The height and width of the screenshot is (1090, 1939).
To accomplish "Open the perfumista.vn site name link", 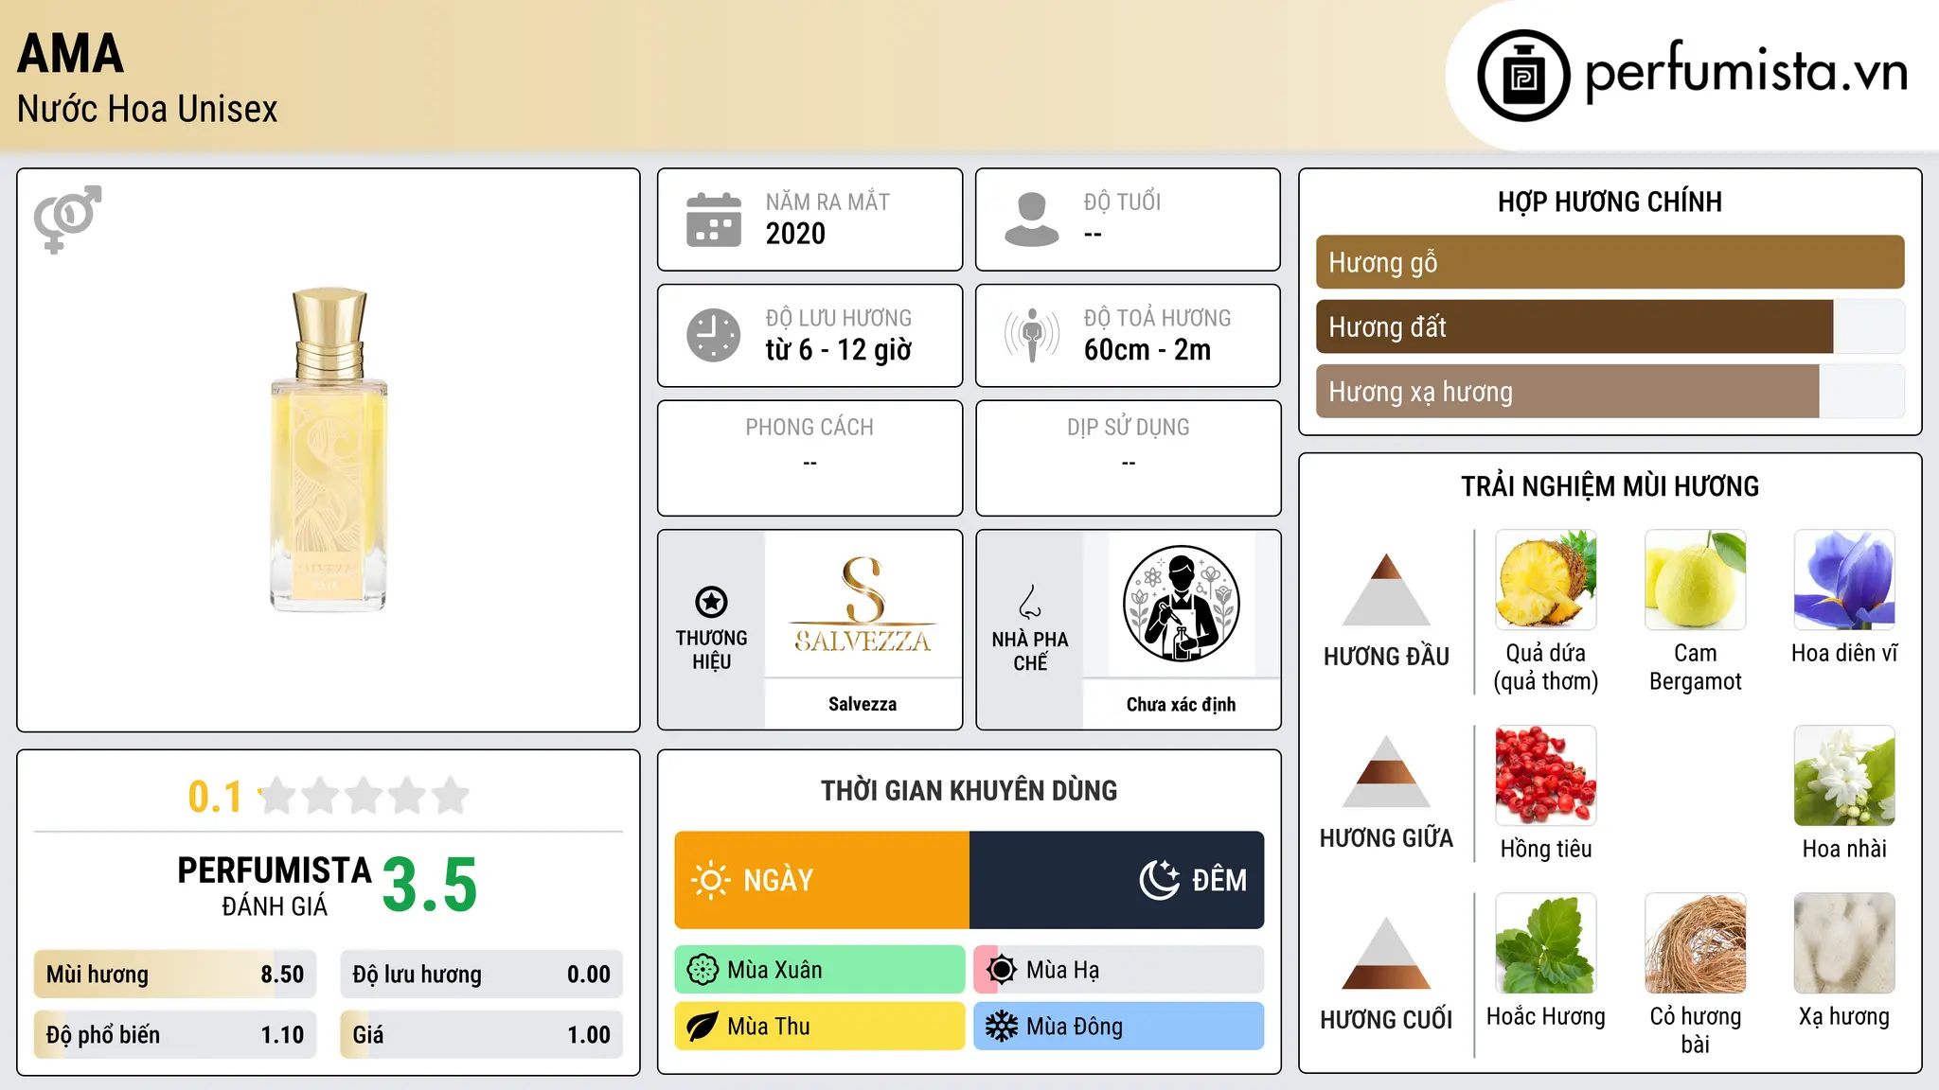I will tap(1746, 73).
